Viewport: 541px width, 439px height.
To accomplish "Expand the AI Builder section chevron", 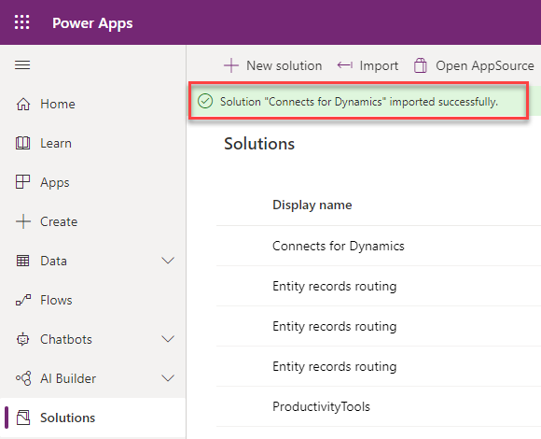I will tap(168, 378).
